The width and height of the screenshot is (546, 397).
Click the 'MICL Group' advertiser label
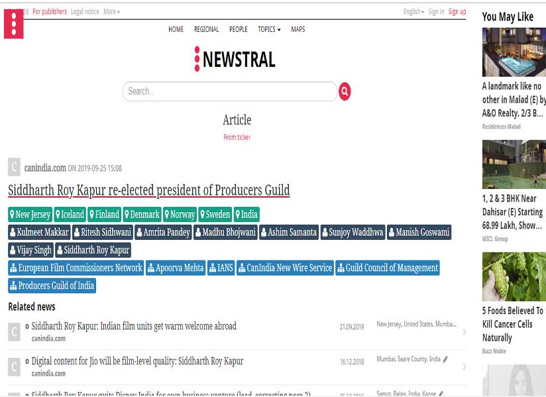pos(495,239)
